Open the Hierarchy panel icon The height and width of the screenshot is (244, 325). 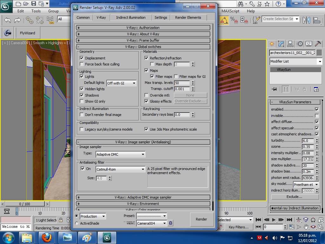tap(290, 44)
